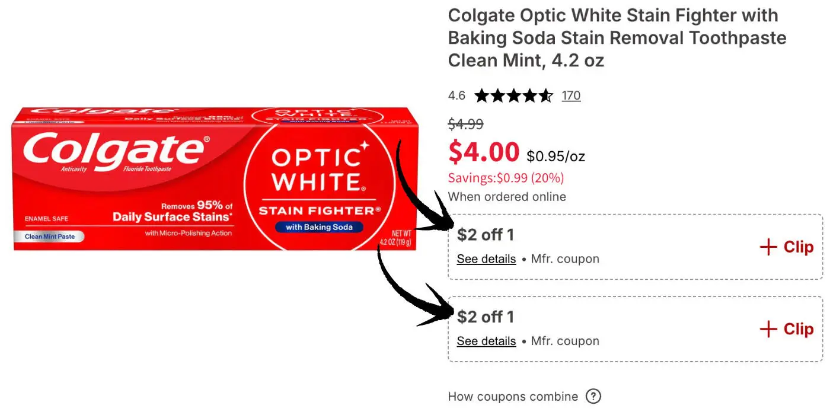Viewport: 830px width, 415px height.
Task: Click the $0.95/oz unit price
Action: pyautogui.click(x=556, y=157)
